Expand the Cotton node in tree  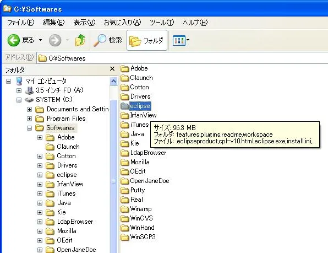pos(40,156)
